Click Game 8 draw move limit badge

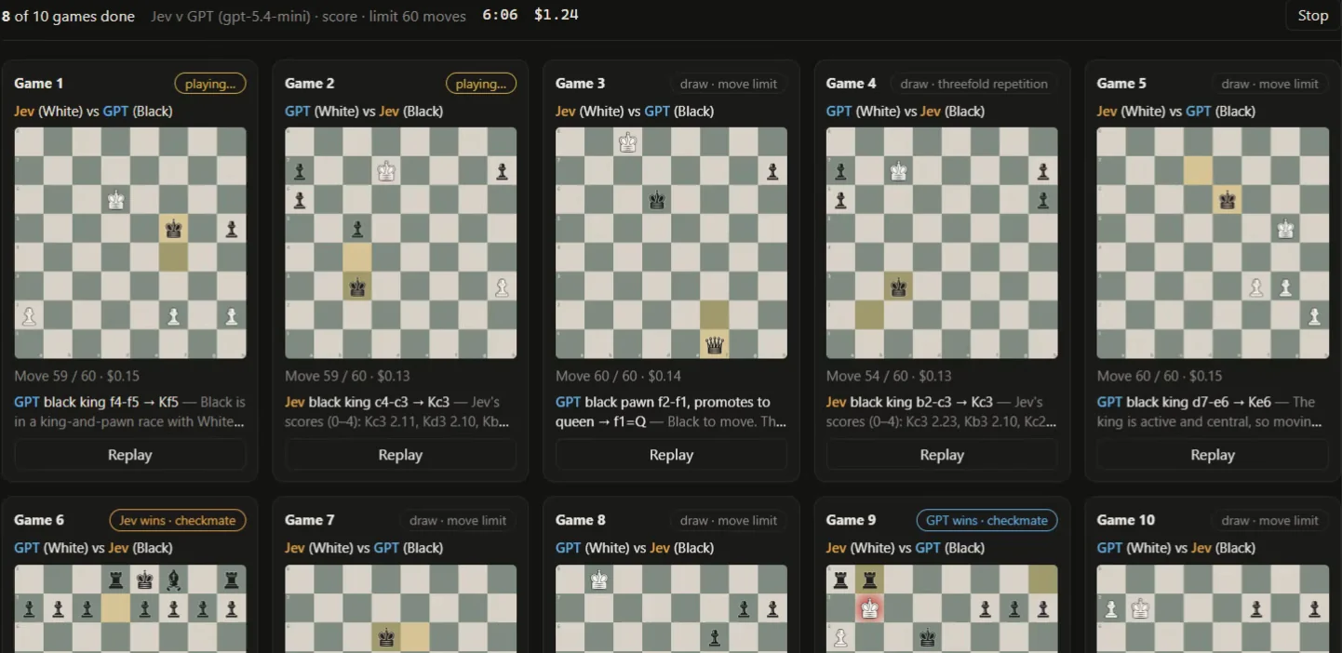[729, 521]
